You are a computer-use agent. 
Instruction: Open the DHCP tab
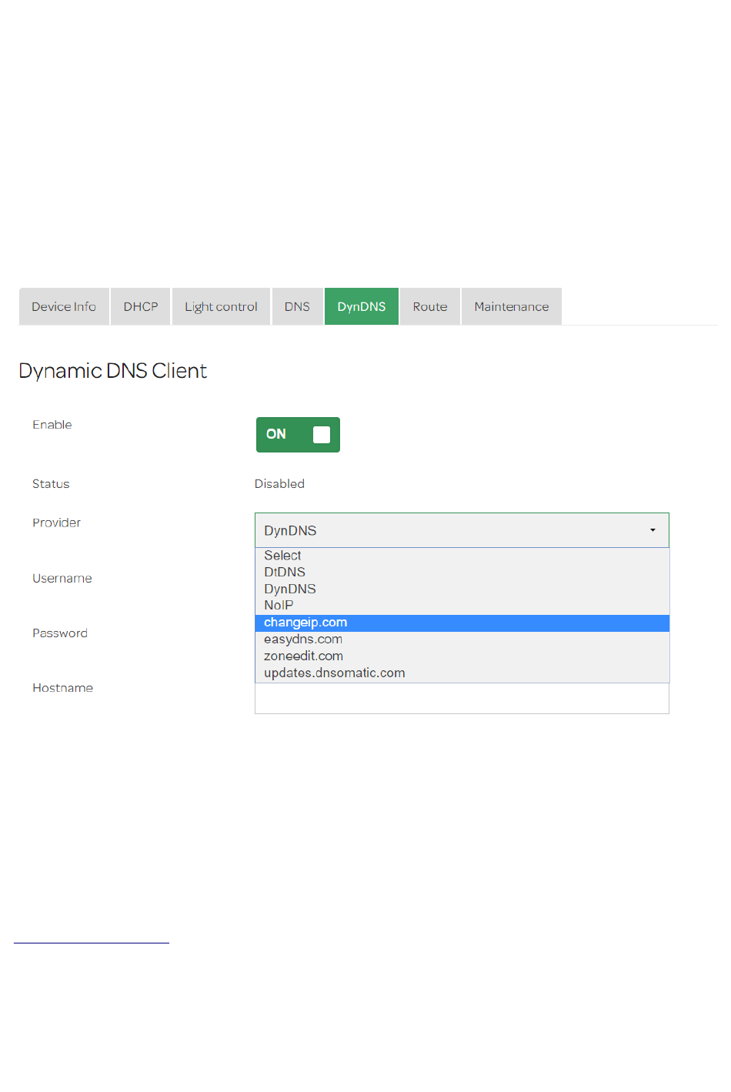(x=141, y=306)
